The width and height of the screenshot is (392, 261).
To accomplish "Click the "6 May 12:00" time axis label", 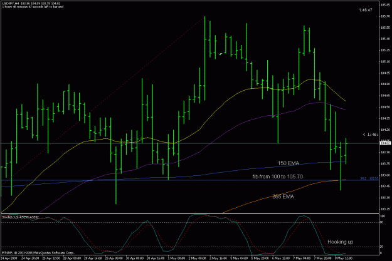I will (x=280, y=258).
